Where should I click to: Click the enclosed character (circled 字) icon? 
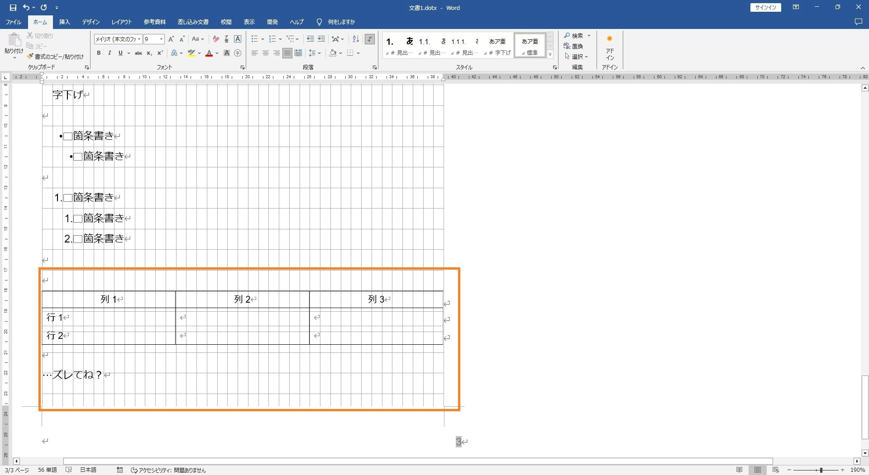tap(238, 53)
